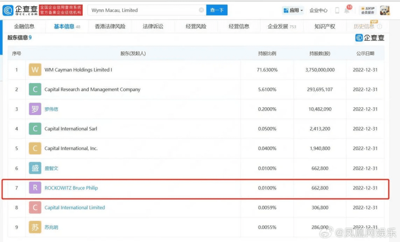This screenshot has width=400, height=242.
Task: Click the purple R shareholder avatar
Action: click(x=35, y=188)
